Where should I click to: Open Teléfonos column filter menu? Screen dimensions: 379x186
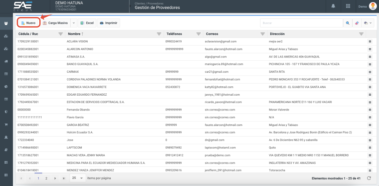(x=198, y=34)
